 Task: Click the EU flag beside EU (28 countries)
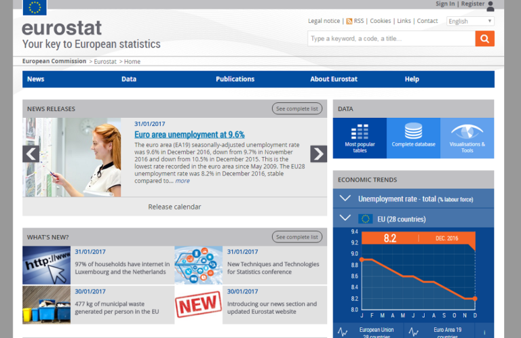click(x=365, y=219)
